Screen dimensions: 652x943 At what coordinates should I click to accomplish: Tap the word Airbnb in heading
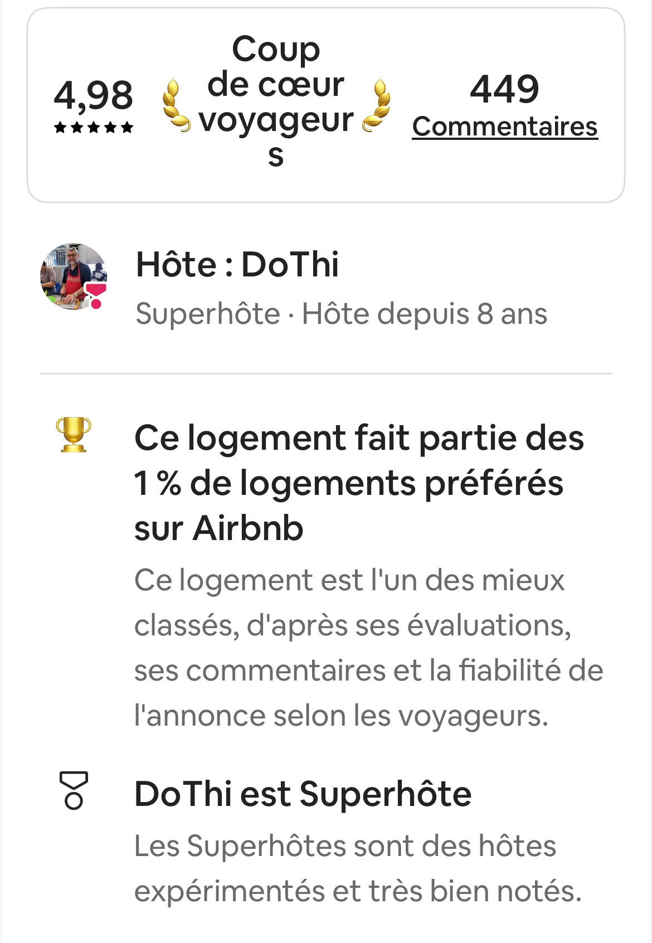[248, 528]
